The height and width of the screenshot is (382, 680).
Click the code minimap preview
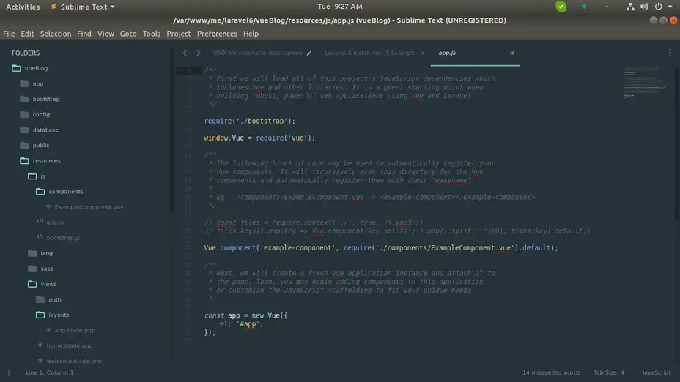(x=644, y=82)
